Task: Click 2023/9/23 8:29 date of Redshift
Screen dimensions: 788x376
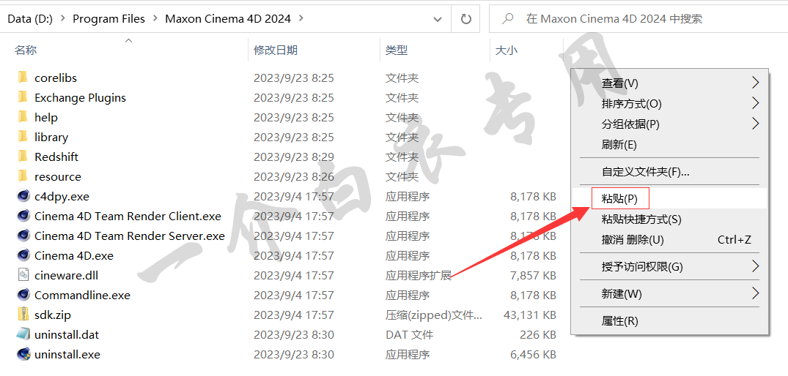Action: click(x=293, y=157)
